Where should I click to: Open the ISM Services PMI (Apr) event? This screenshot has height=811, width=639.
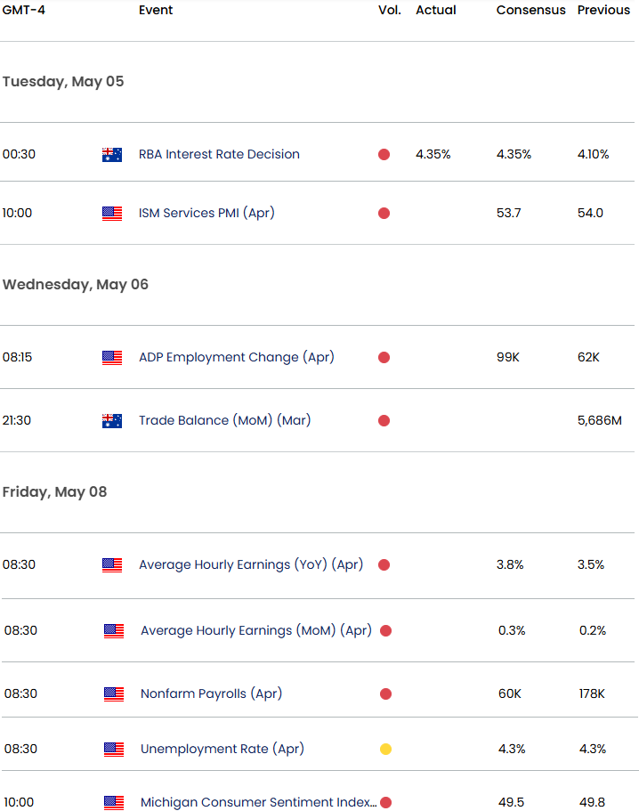coord(206,213)
